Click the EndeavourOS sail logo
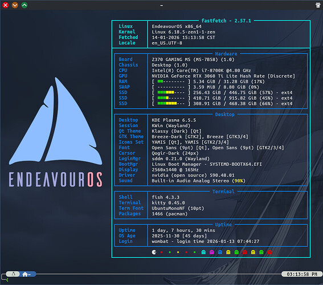The height and width of the screenshot is (285, 323). 56,121
